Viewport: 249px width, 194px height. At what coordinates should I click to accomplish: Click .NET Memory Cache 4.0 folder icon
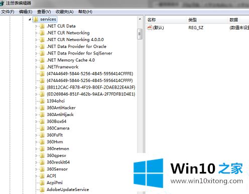[42, 60]
